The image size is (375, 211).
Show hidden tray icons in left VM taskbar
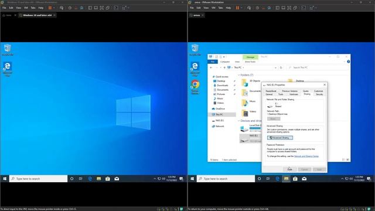155,179
